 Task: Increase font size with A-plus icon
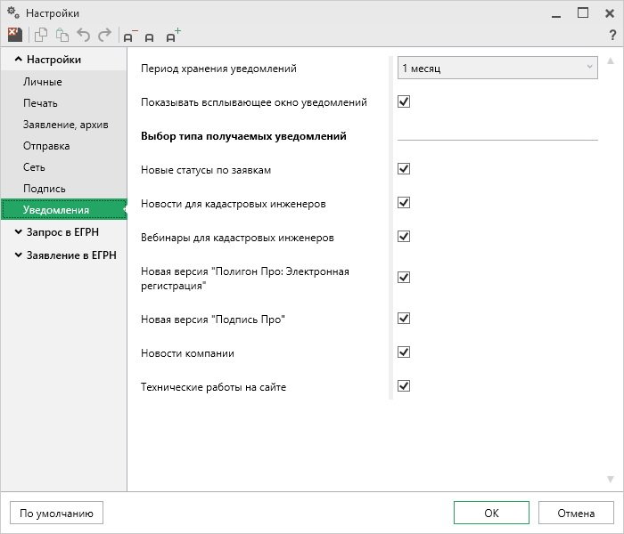173,35
